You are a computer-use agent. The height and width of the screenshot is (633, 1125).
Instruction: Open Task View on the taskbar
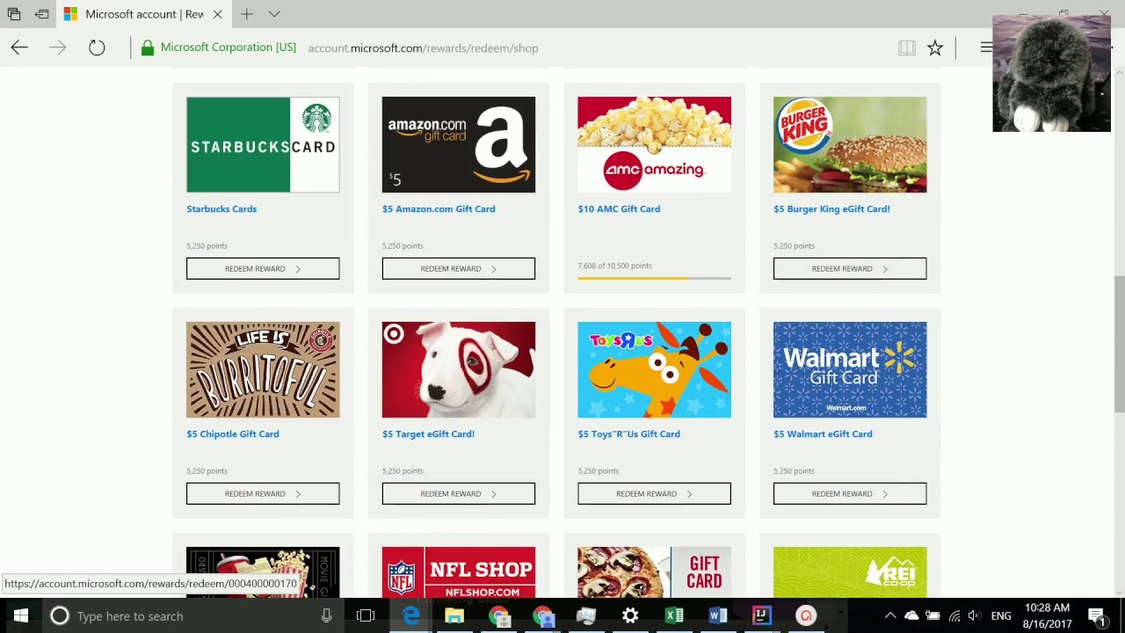tap(366, 615)
